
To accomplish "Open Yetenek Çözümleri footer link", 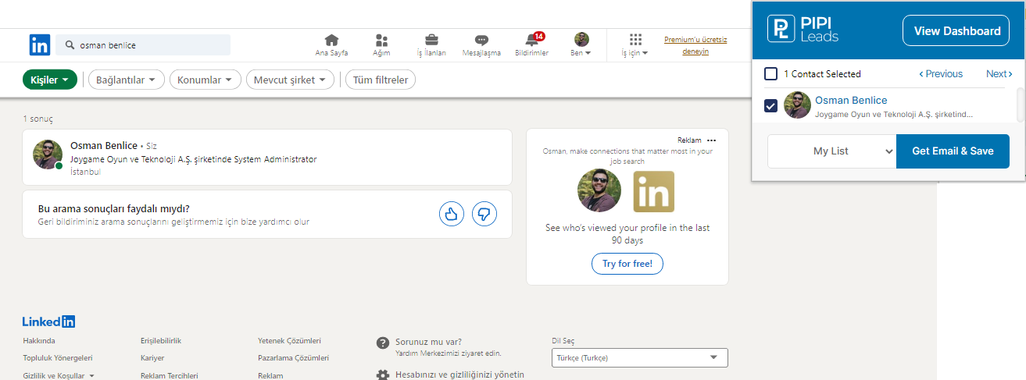I will (x=289, y=341).
